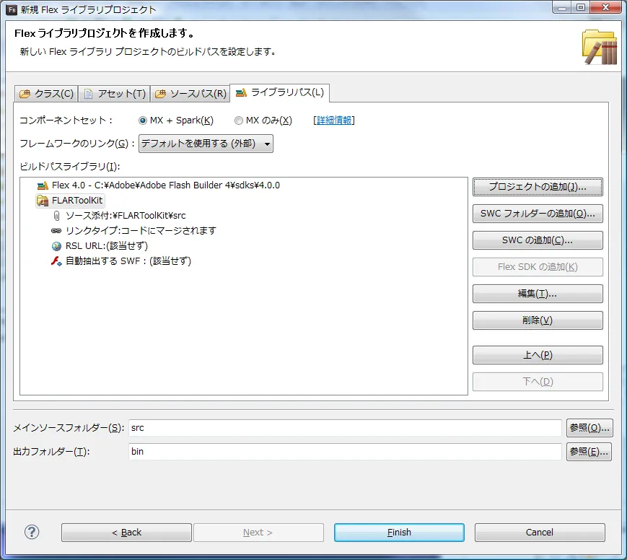Image resolution: width=627 pixels, height=560 pixels.
Task: Select the RSL URL tree row
Action: coord(100,246)
